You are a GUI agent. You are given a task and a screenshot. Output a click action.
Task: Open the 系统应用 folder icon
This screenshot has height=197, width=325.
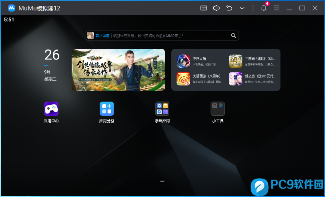click(162, 109)
